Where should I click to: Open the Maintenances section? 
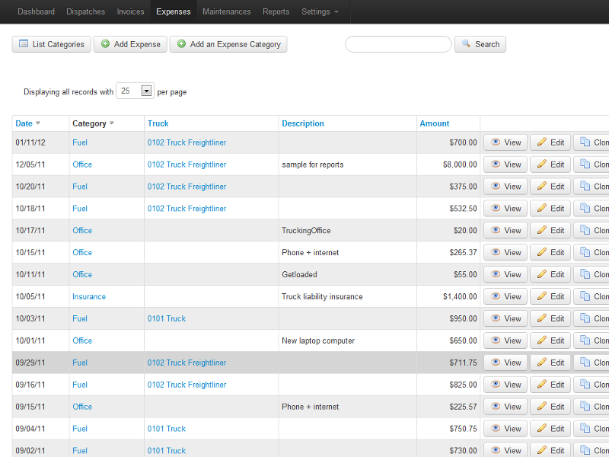click(226, 11)
